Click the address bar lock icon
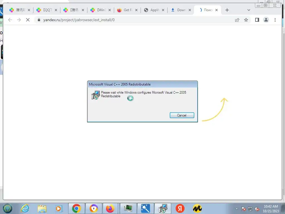Image resolution: width=285 pixels, height=214 pixels. point(39,20)
